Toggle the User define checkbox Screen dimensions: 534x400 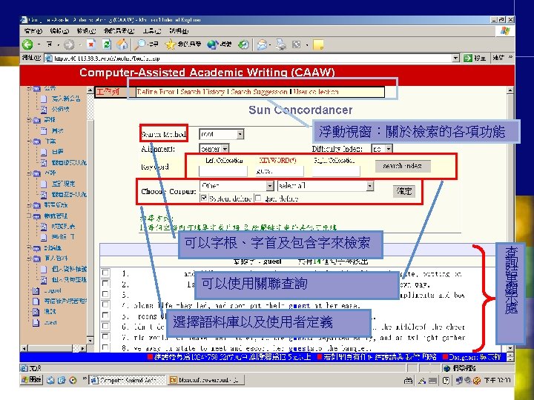pos(258,198)
